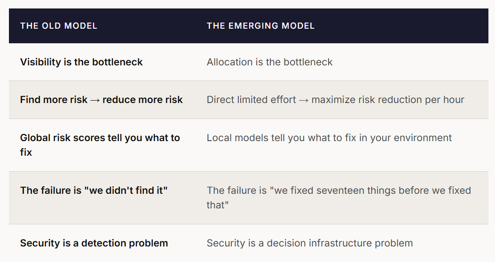Screen dimensions: 495x262
Task: Click 'Global risk scores tell you what to fix'
Action: [x=100, y=145]
